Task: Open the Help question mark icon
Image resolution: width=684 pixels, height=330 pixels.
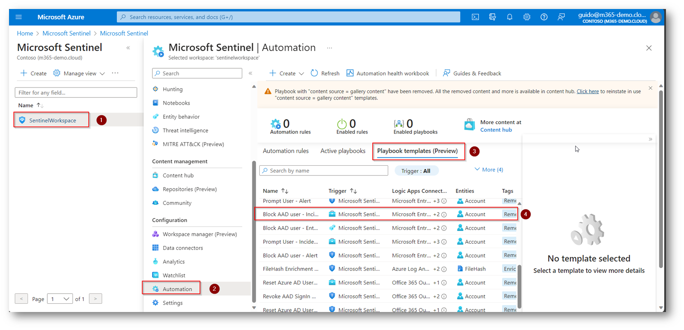Action: click(544, 17)
